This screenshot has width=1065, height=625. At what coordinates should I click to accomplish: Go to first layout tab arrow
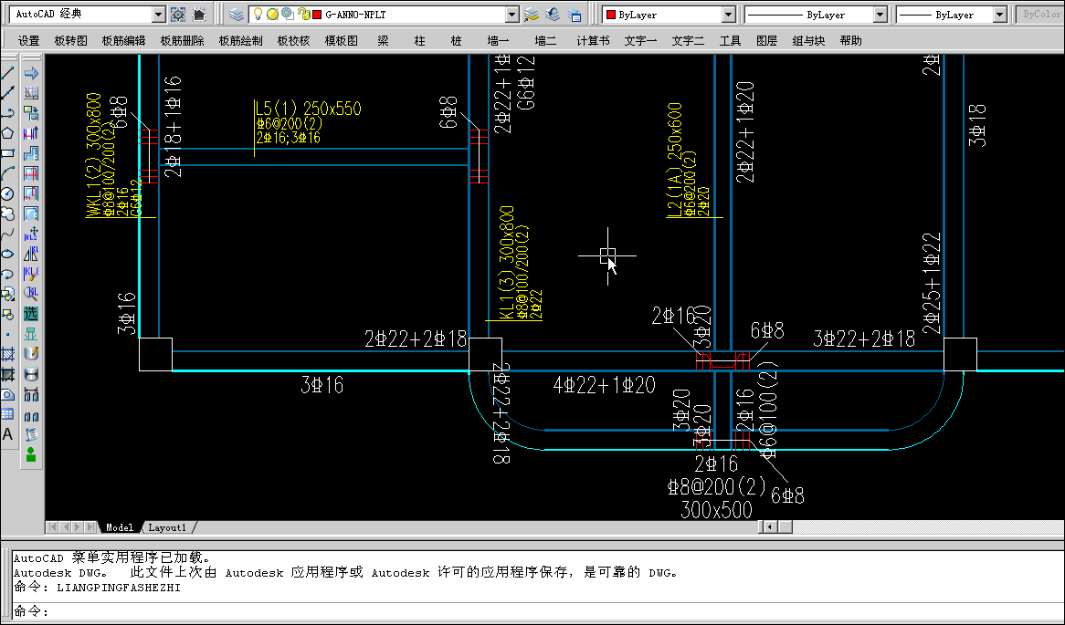tap(52, 526)
